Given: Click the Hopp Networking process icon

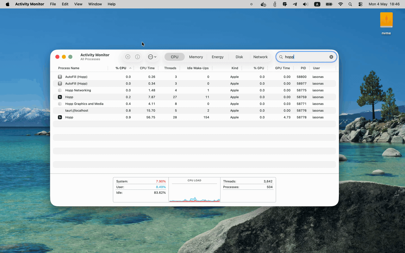Looking at the screenshot, I should coord(60,90).
